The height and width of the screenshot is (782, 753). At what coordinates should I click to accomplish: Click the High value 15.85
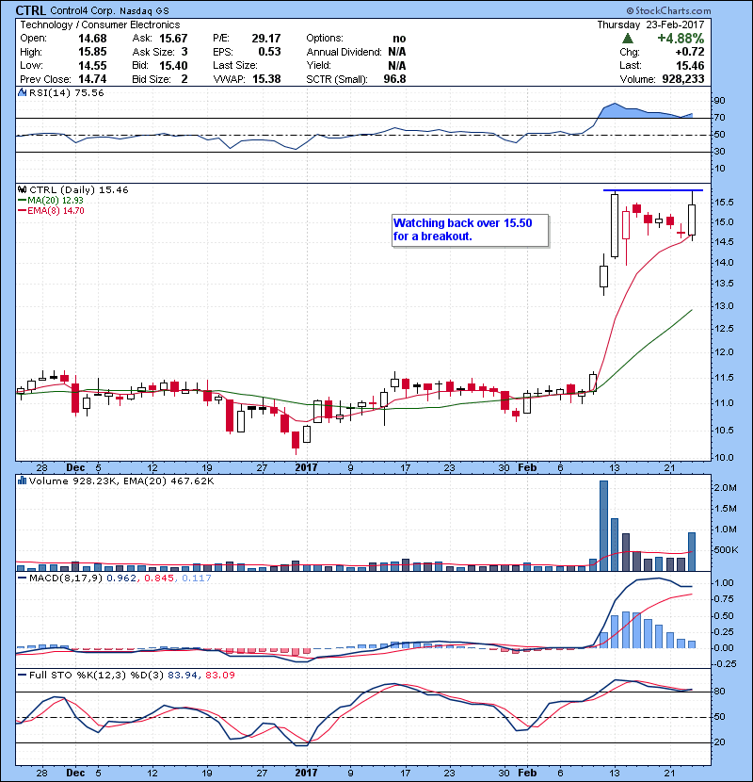click(92, 52)
